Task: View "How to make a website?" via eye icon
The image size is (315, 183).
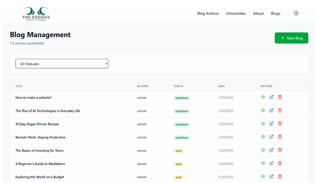Action: click(x=263, y=97)
